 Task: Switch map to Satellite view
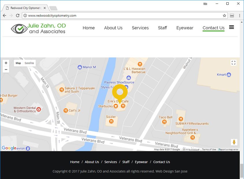coord(29,63)
